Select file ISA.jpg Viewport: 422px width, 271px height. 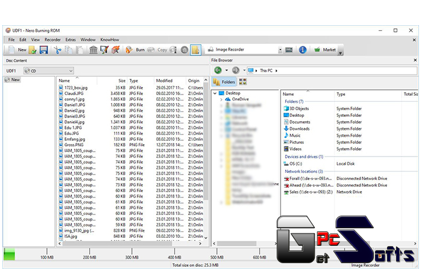[x=71, y=236]
